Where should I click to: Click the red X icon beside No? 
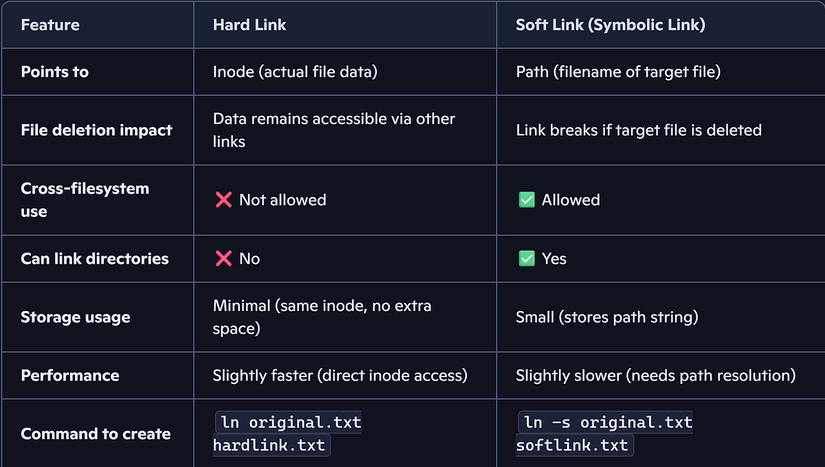click(x=223, y=258)
